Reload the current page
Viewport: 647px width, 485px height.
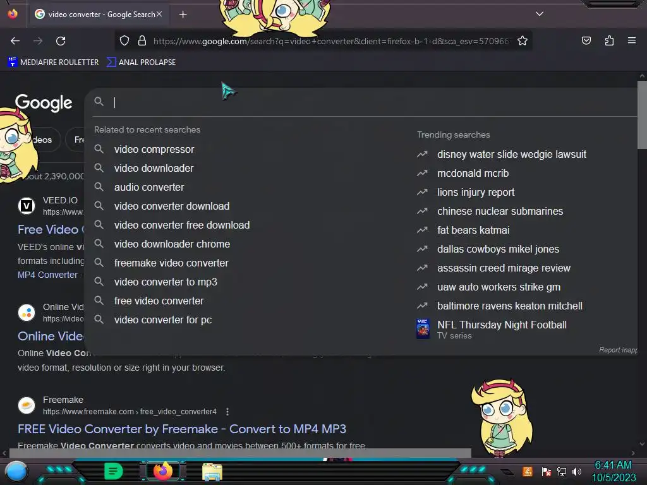(61, 41)
